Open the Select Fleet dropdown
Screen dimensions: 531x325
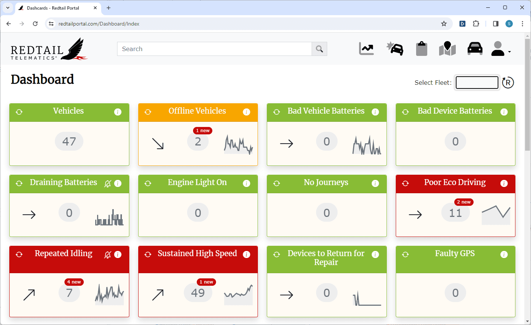[x=477, y=83]
